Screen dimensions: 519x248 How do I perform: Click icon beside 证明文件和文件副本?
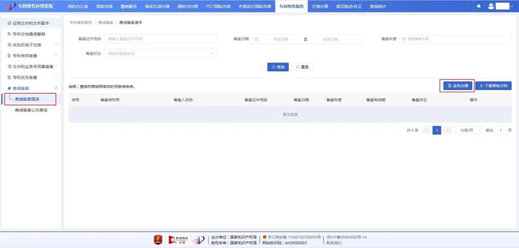9,23
